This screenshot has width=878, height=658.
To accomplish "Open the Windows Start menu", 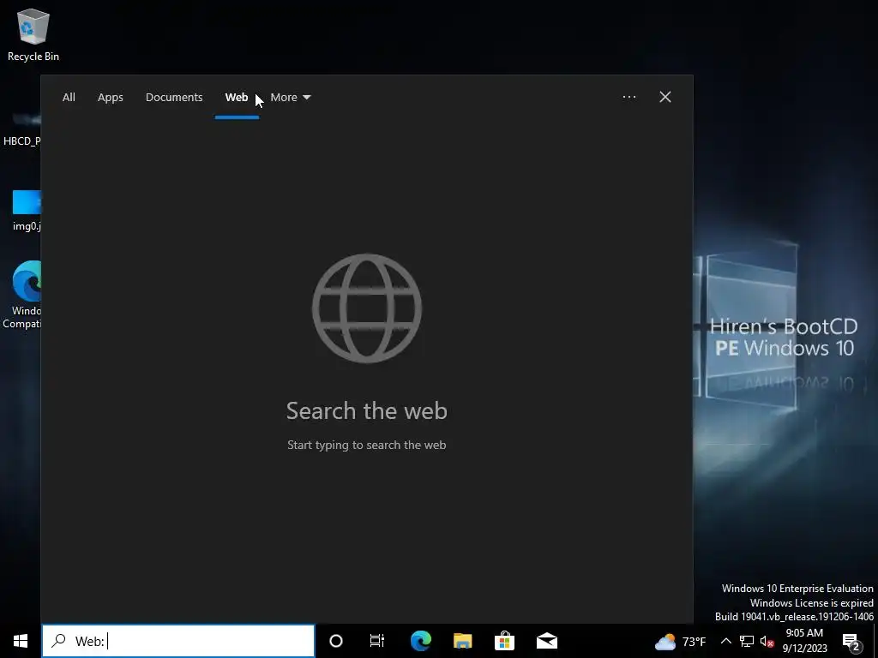I will (21, 641).
